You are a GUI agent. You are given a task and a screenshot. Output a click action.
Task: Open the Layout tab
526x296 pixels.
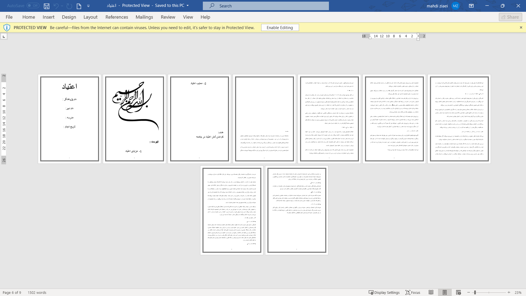pyautogui.click(x=90, y=17)
